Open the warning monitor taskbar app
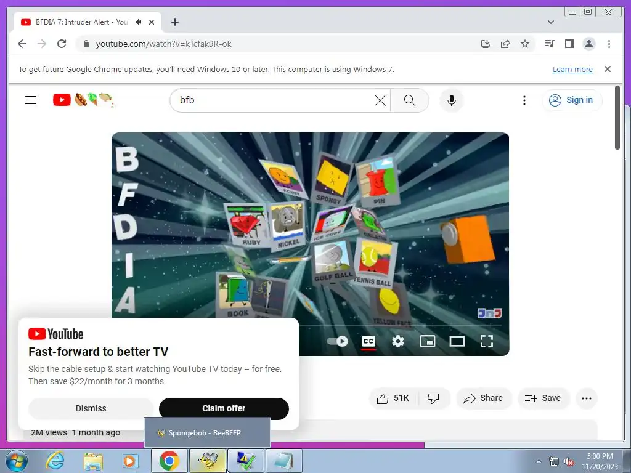Screen dimensions: 631x473 (x=245, y=461)
